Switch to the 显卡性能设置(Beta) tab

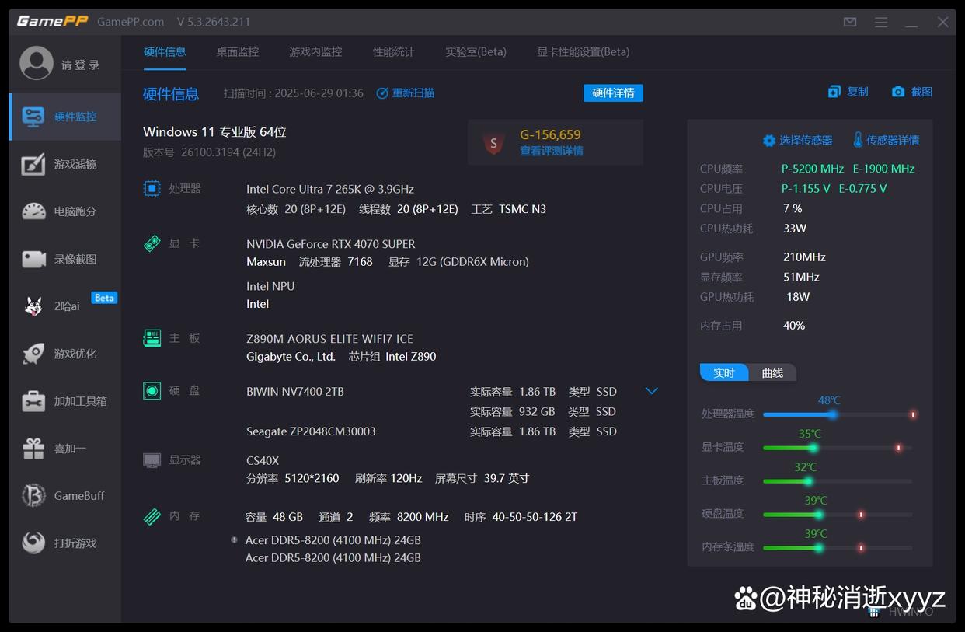click(584, 52)
